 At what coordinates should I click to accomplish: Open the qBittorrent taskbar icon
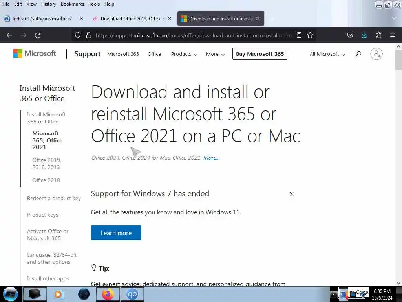click(x=132, y=294)
